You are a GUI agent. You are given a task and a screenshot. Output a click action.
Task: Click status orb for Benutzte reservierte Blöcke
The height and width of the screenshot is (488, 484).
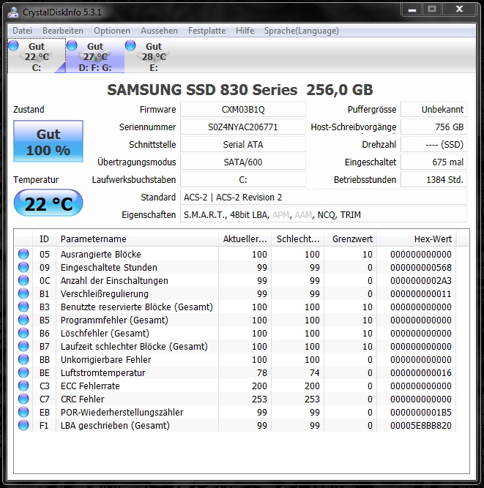point(23,307)
